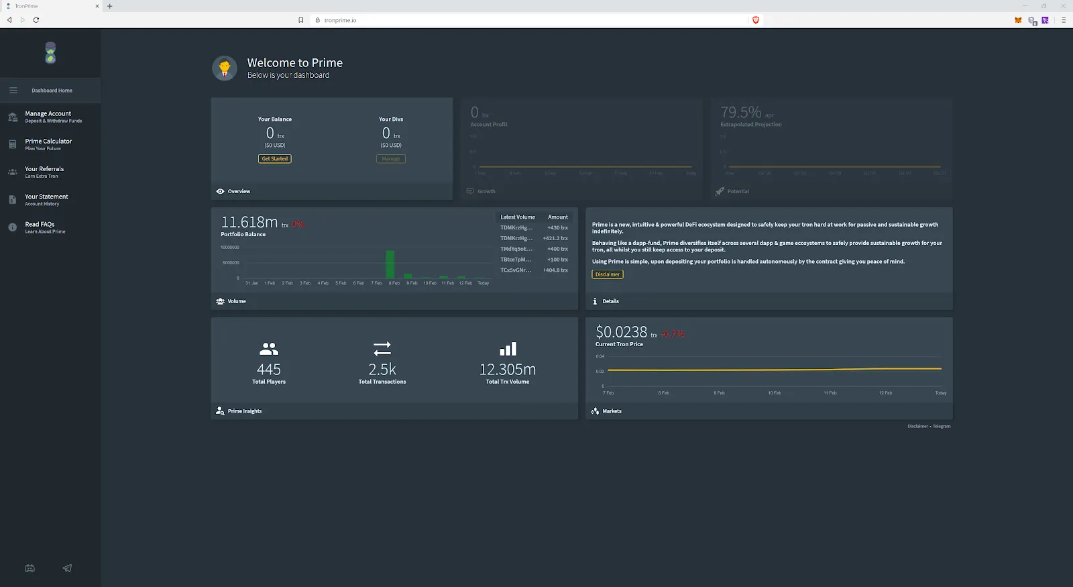Click the tall green bar on 8 Feb
Viewport: 1073px width, 587px height.
[390, 264]
